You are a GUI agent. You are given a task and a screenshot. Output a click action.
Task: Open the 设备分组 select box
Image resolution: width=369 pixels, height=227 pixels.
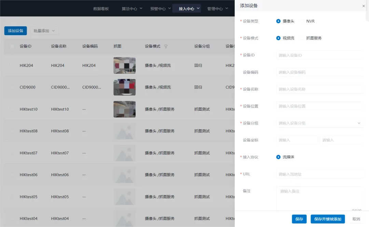click(x=319, y=123)
